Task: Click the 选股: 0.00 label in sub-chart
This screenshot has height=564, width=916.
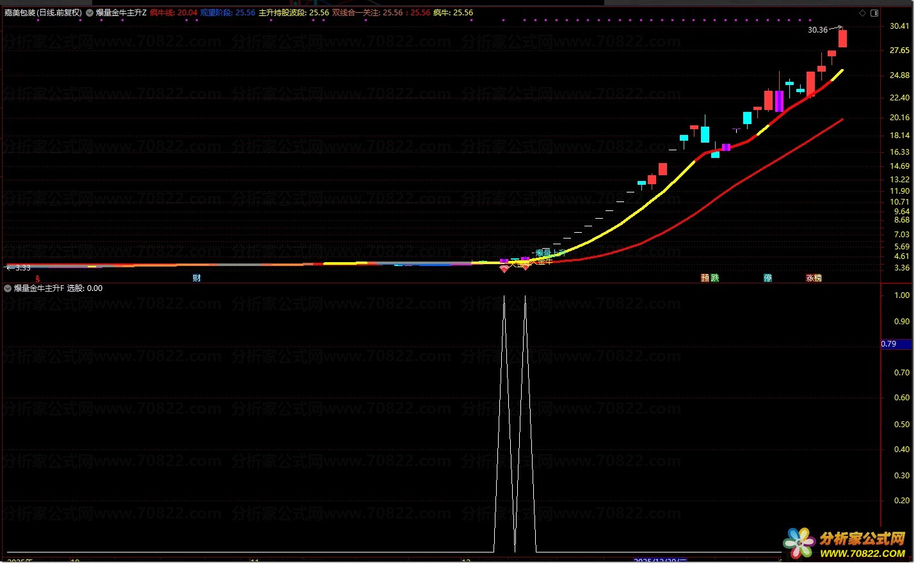Action: 84,288
